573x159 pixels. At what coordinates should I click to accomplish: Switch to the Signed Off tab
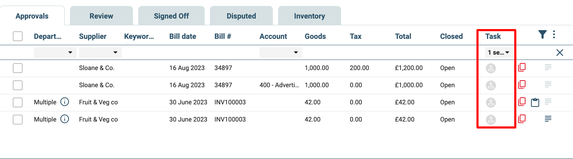point(171,16)
